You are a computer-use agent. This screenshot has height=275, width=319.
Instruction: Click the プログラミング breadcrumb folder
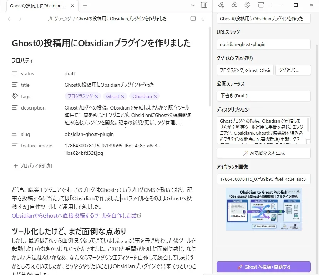coord(59,19)
